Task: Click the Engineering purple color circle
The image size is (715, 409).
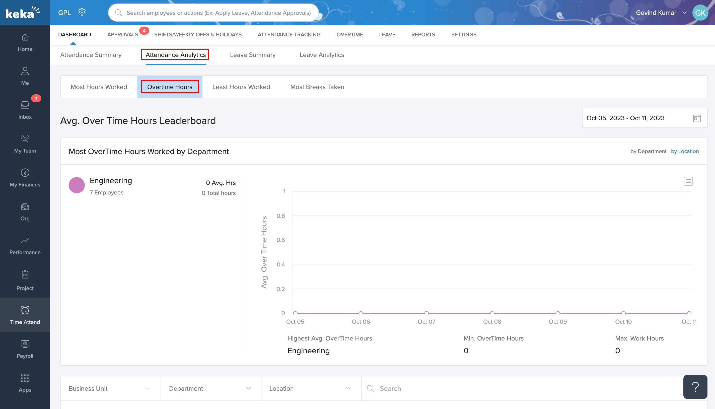Action: [77, 185]
